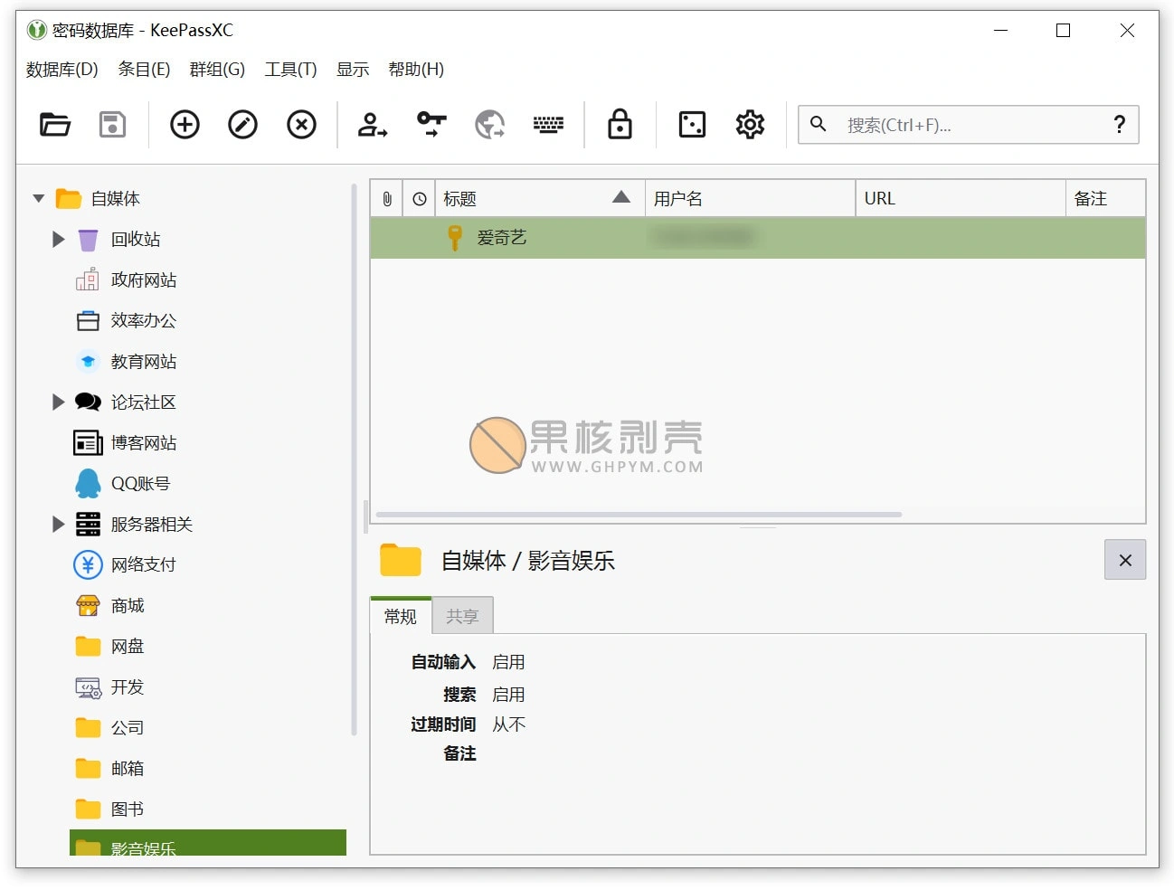Expand the 服务器相关 group arrow
This screenshot has height=890, width=1174.
point(59,525)
